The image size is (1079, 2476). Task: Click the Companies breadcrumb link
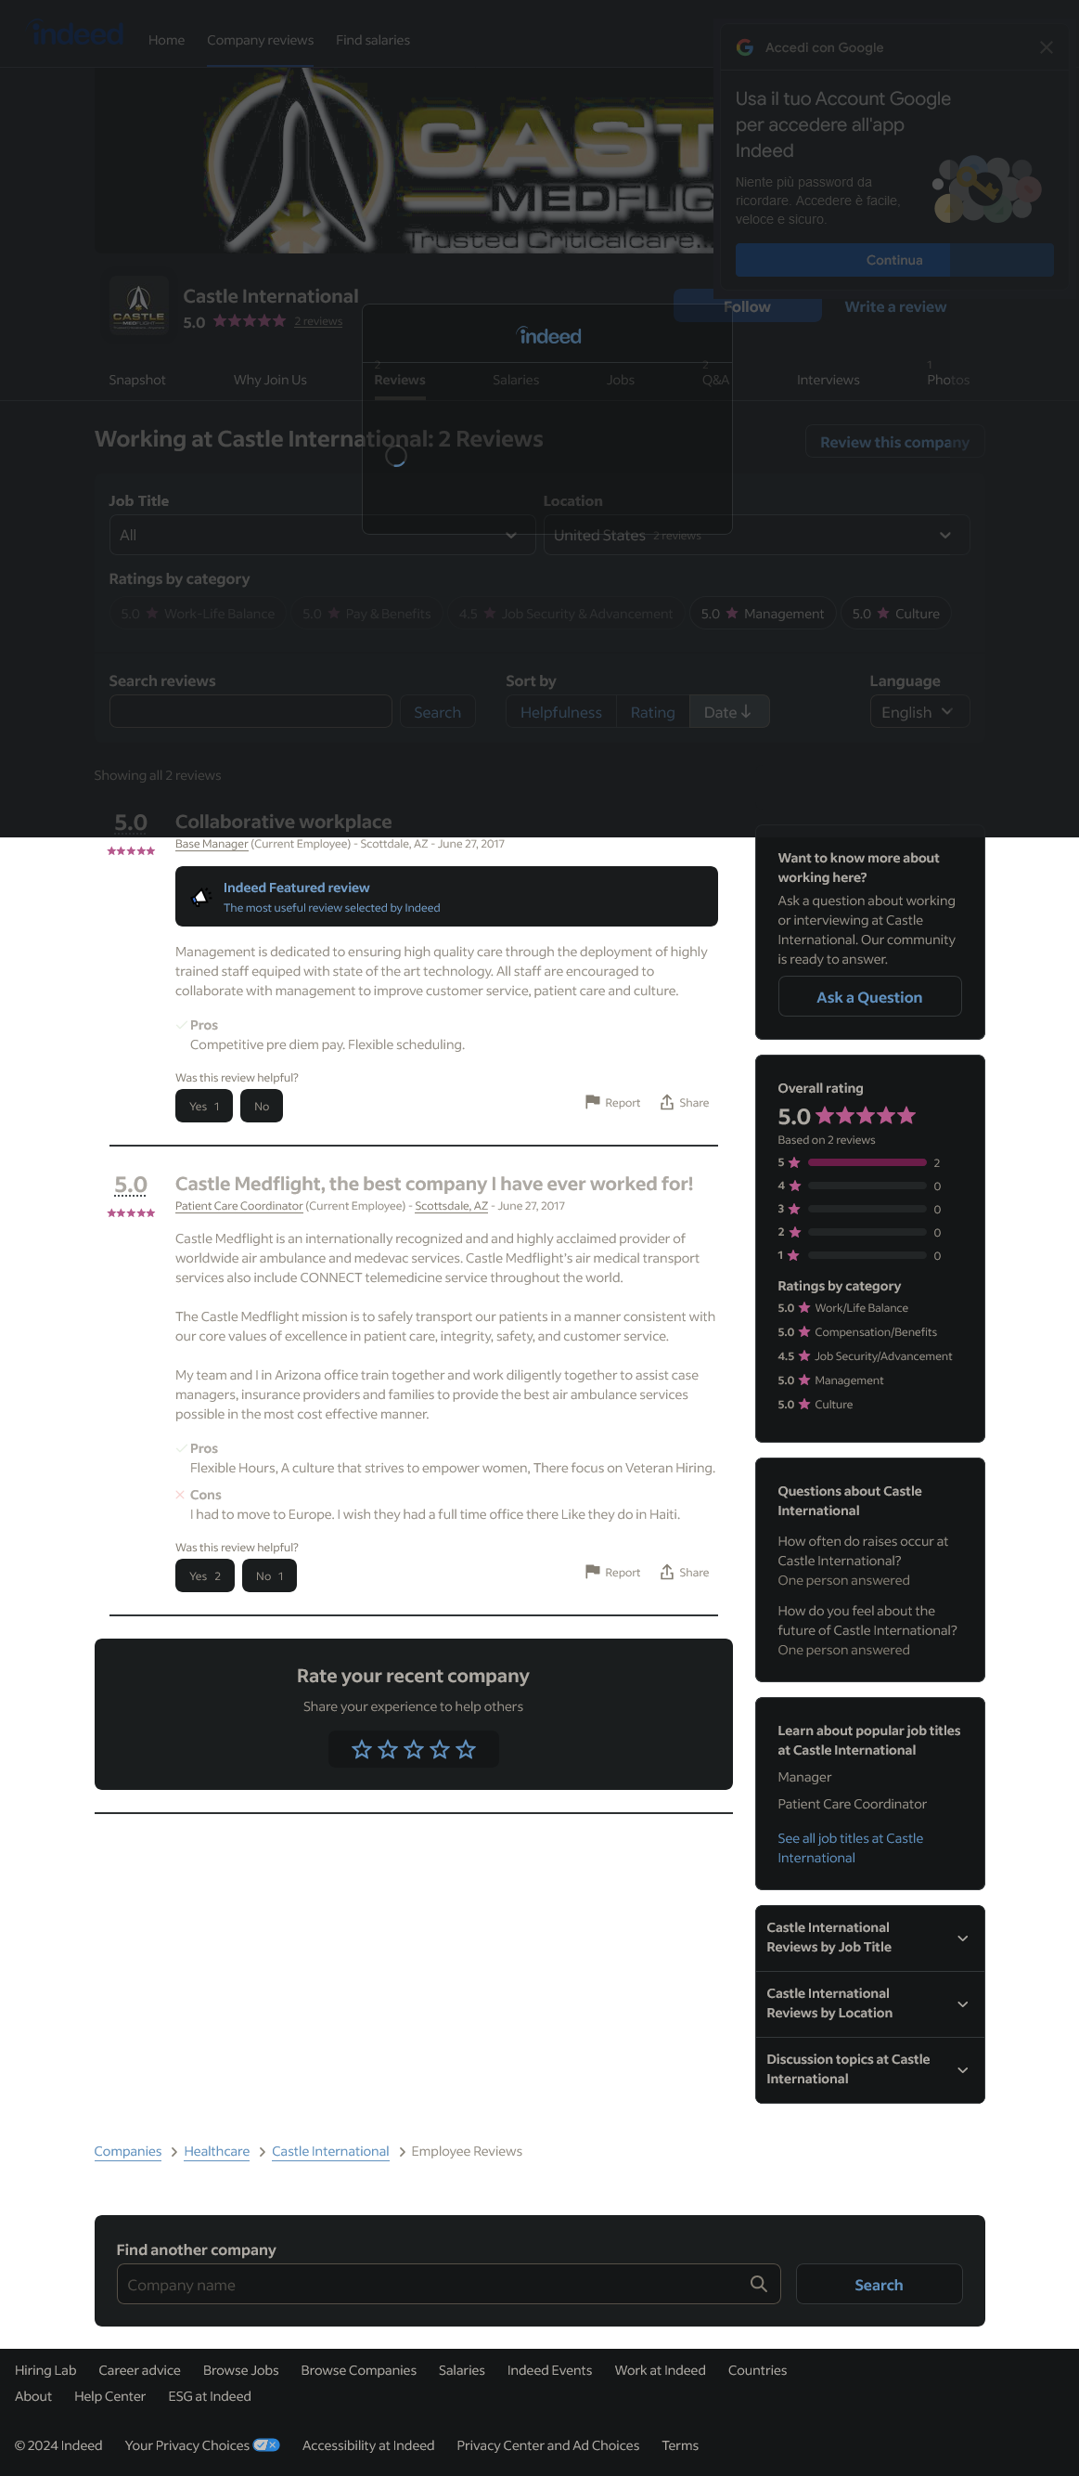tap(128, 2151)
